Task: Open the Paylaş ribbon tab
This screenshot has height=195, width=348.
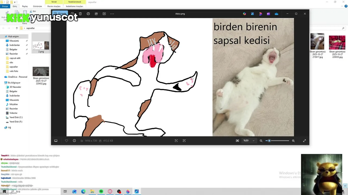Action: click(x=25, y=6)
